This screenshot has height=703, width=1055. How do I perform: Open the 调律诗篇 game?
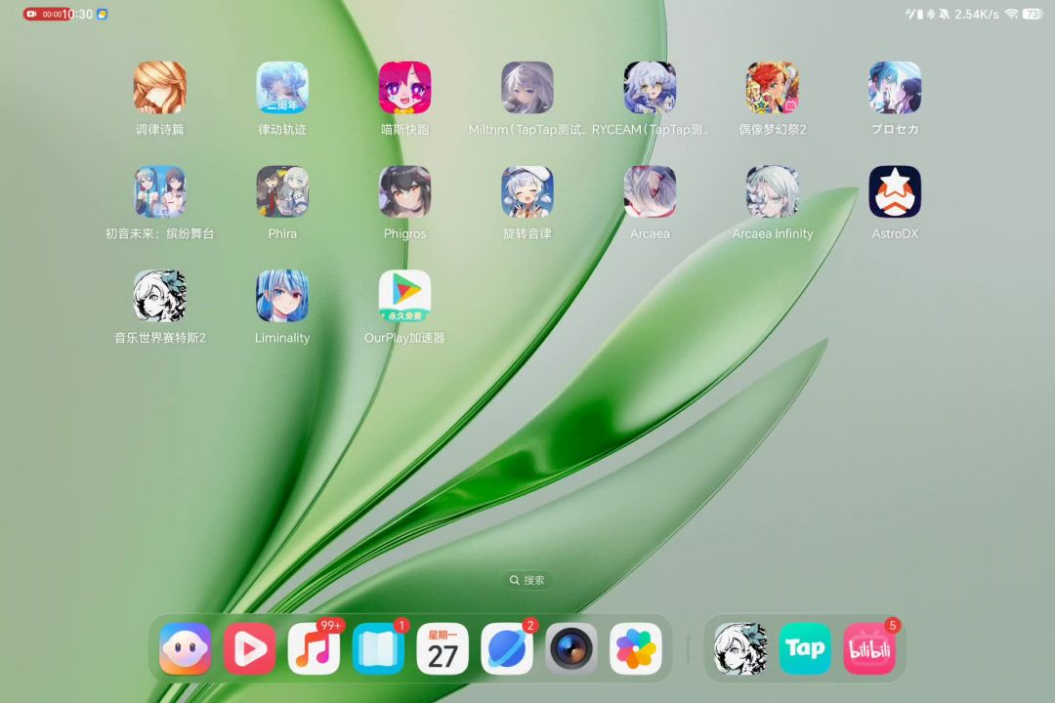[159, 88]
